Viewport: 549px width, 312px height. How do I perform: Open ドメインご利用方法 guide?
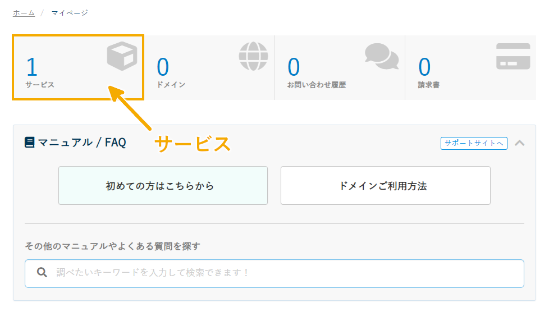click(386, 186)
